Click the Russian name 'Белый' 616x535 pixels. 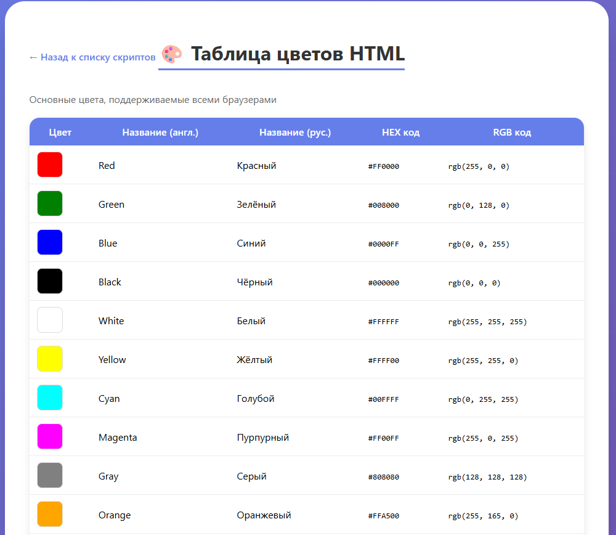coord(251,321)
